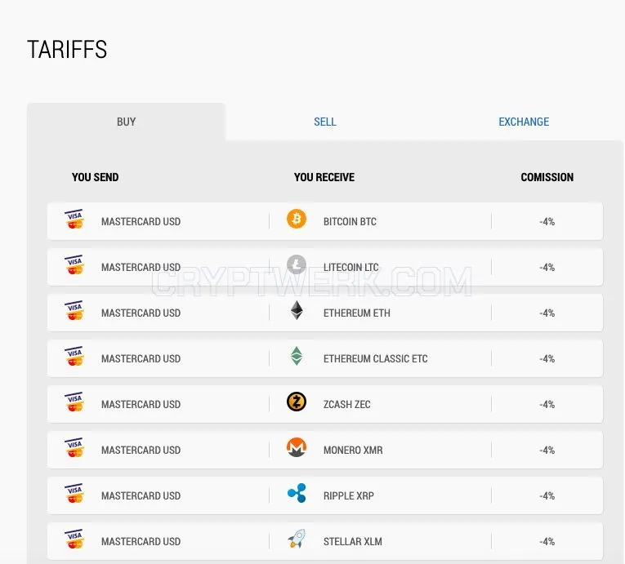The width and height of the screenshot is (625, 564).
Task: Select the BUY tab
Action: point(126,122)
